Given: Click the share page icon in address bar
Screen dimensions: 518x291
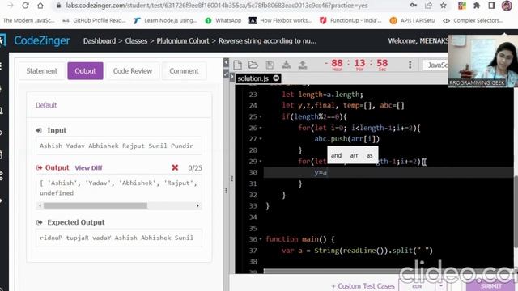Looking at the screenshot, I should tap(428, 6).
